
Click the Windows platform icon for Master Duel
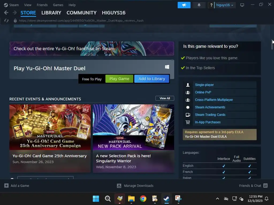(x=167, y=67)
